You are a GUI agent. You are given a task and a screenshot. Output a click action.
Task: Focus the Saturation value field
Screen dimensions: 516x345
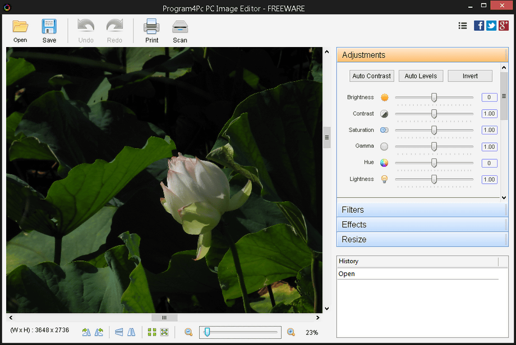(x=489, y=130)
